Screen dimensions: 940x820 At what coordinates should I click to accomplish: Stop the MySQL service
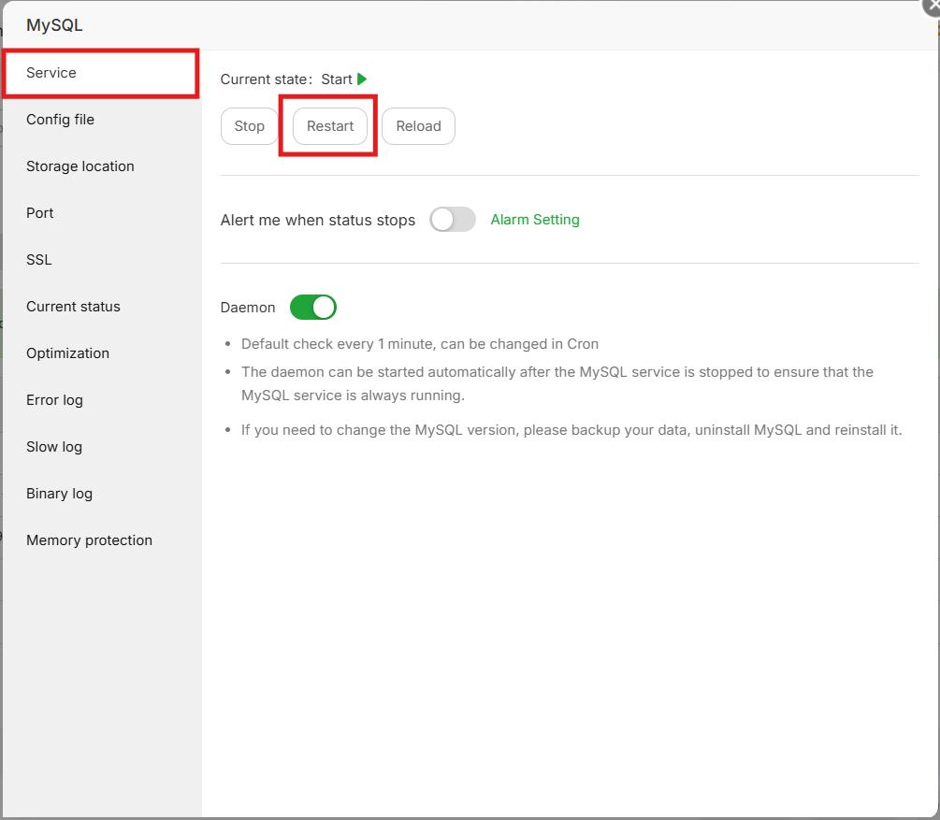pyautogui.click(x=249, y=126)
